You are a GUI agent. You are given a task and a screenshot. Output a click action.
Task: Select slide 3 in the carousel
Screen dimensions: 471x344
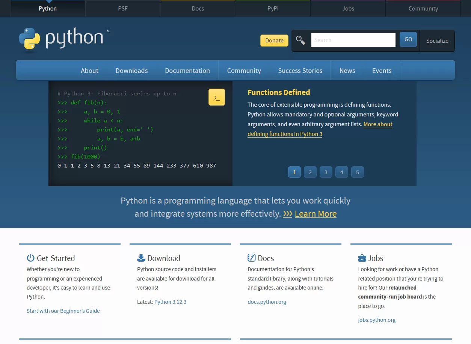click(x=326, y=172)
